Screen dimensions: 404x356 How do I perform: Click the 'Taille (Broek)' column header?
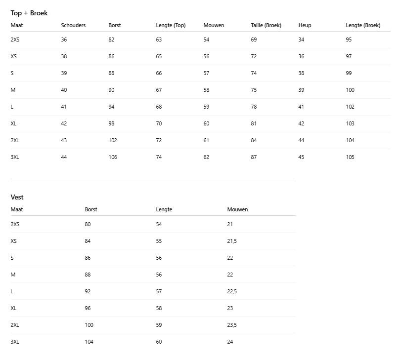coord(266,25)
